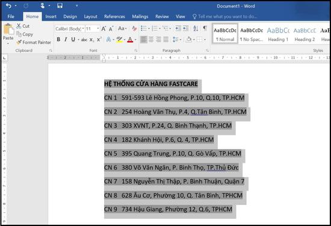The height and width of the screenshot is (226, 331).
Task: Click Decrease Indent icon
Action: (178, 28)
